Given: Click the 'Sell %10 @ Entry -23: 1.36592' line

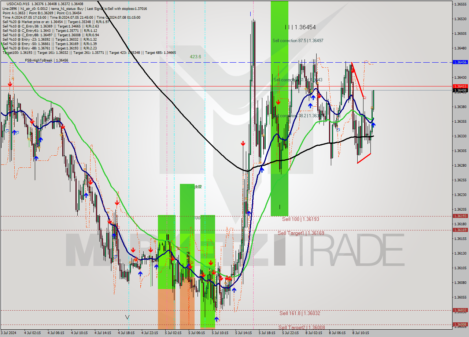Looking at the screenshot, I should point(49,39).
